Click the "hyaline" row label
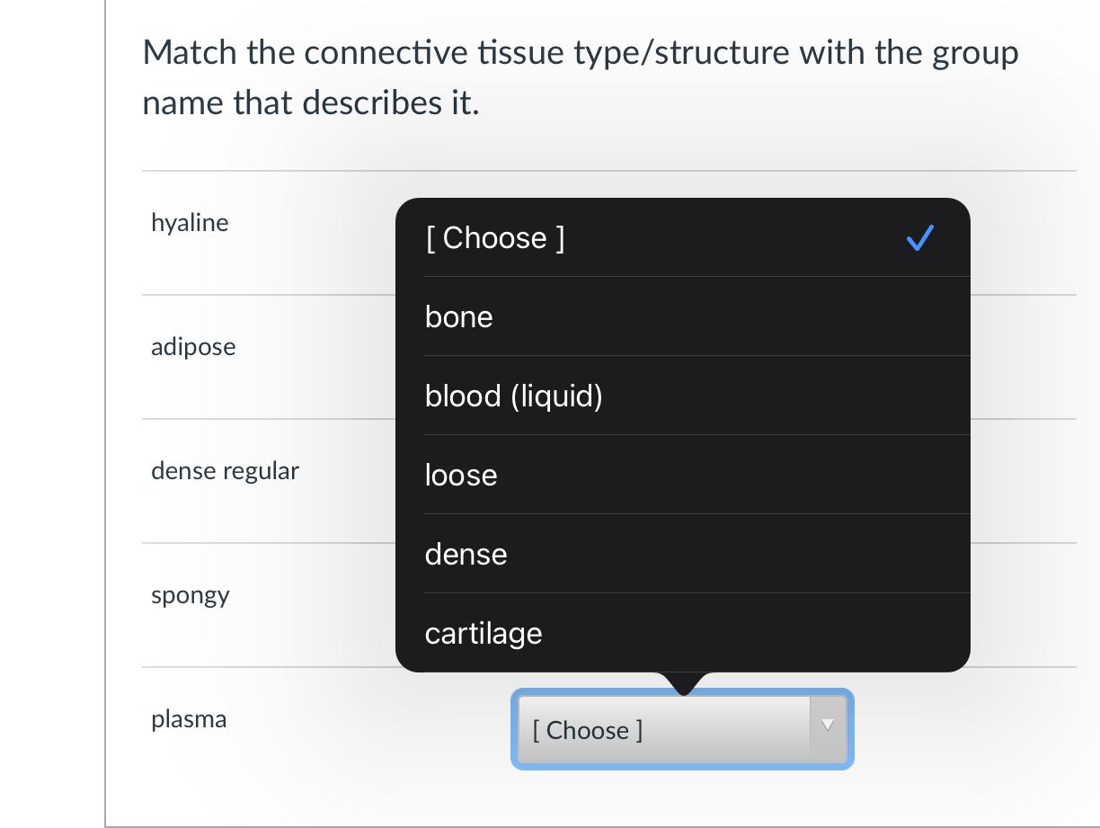The width and height of the screenshot is (1100, 828). coord(190,223)
